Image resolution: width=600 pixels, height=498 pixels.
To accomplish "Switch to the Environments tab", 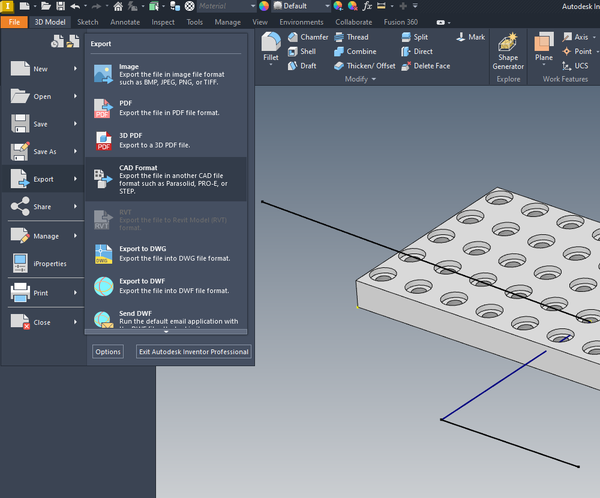I will click(301, 22).
